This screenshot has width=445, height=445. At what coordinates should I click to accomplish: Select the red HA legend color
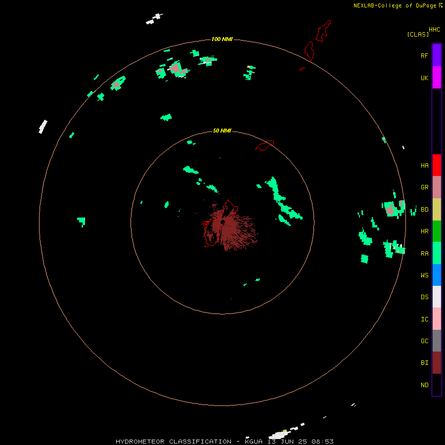437,165
